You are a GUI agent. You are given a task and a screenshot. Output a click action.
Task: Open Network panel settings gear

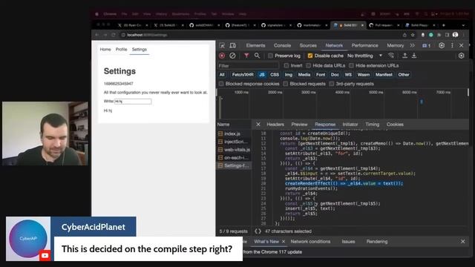click(x=461, y=56)
